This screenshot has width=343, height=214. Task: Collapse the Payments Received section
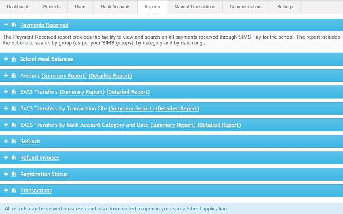[x=6, y=25]
